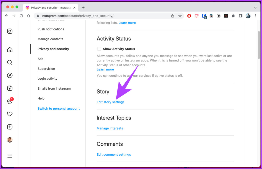The width and height of the screenshot is (262, 169).
Task: Open the tab search chevron
Action: pyautogui.click(x=255, y=8)
